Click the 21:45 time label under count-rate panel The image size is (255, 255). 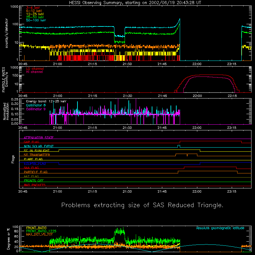point(162,64)
